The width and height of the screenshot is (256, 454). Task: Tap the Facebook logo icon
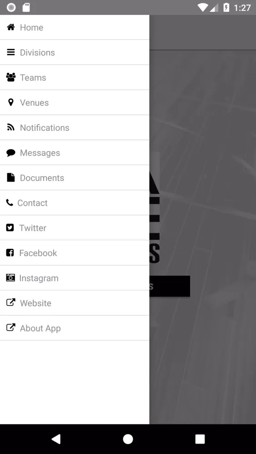coord(10,253)
